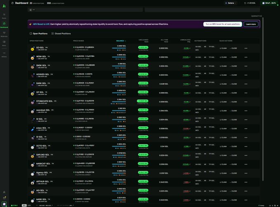Open the more-options menu for Agency-SOL
Image resolution: width=280 pixels, height=207 pixels.
(x=246, y=173)
